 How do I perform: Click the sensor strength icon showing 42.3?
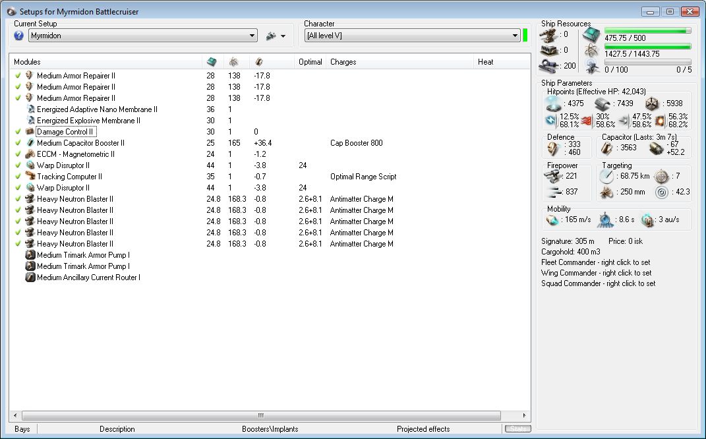pos(661,192)
